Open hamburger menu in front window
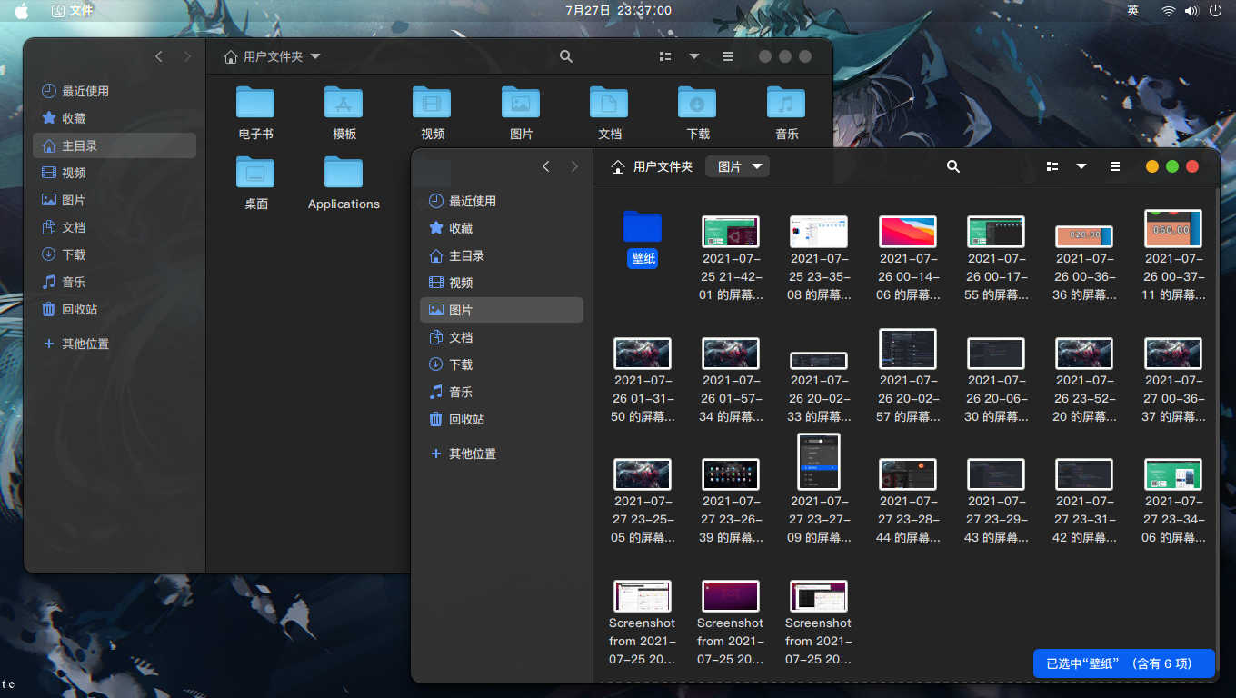This screenshot has width=1236, height=698. pyautogui.click(x=1115, y=166)
